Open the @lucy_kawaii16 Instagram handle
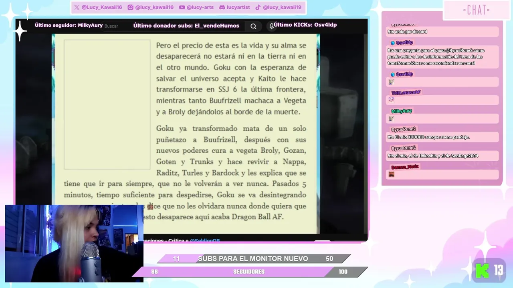The width and height of the screenshot is (513, 288). point(154,7)
